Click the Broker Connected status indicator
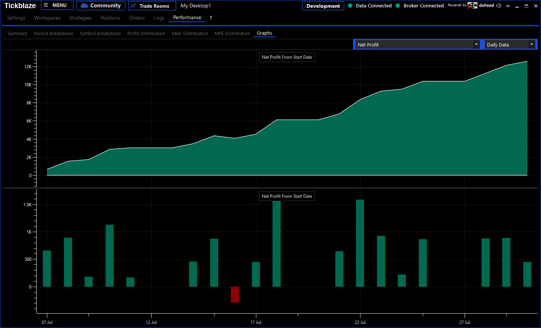 (x=398, y=6)
